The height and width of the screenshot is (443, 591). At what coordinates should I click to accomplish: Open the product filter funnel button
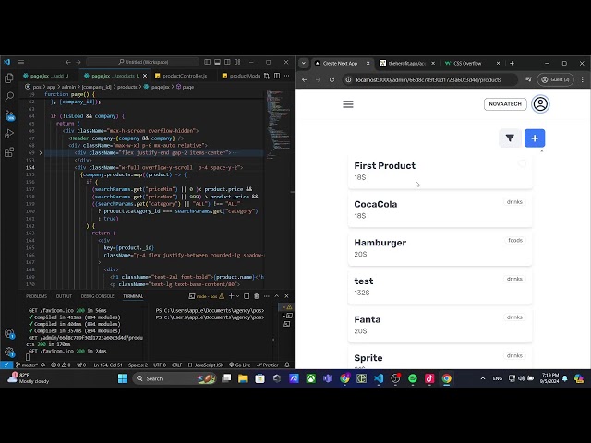(510, 138)
